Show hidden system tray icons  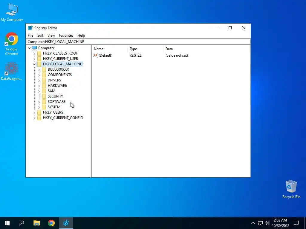point(253,223)
